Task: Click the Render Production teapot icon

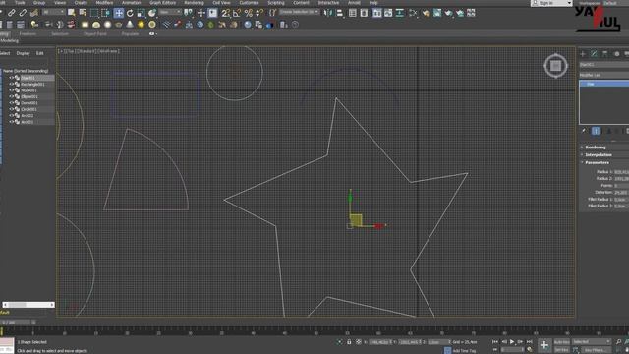Action: click(x=448, y=13)
